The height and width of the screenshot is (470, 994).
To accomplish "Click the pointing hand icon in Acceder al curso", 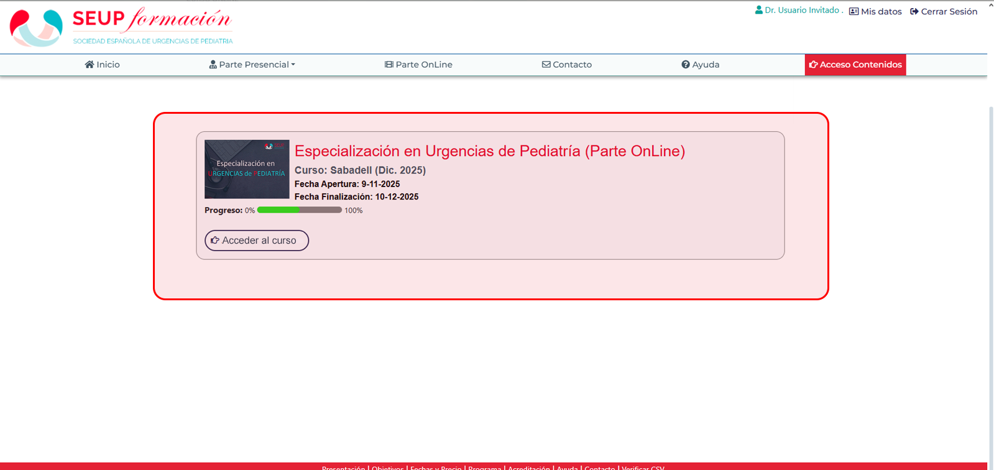I will (215, 241).
